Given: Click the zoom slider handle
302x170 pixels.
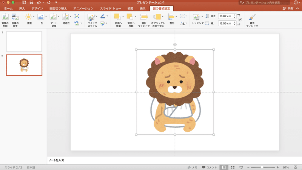Looking at the screenshot, I should [x=262, y=167].
